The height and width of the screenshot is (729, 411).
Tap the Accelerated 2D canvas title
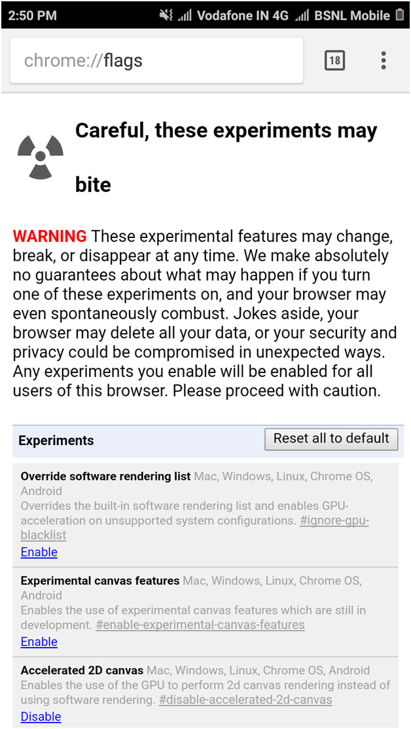(x=82, y=671)
